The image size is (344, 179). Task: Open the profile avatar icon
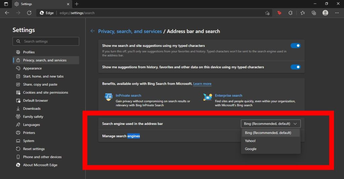(325, 13)
